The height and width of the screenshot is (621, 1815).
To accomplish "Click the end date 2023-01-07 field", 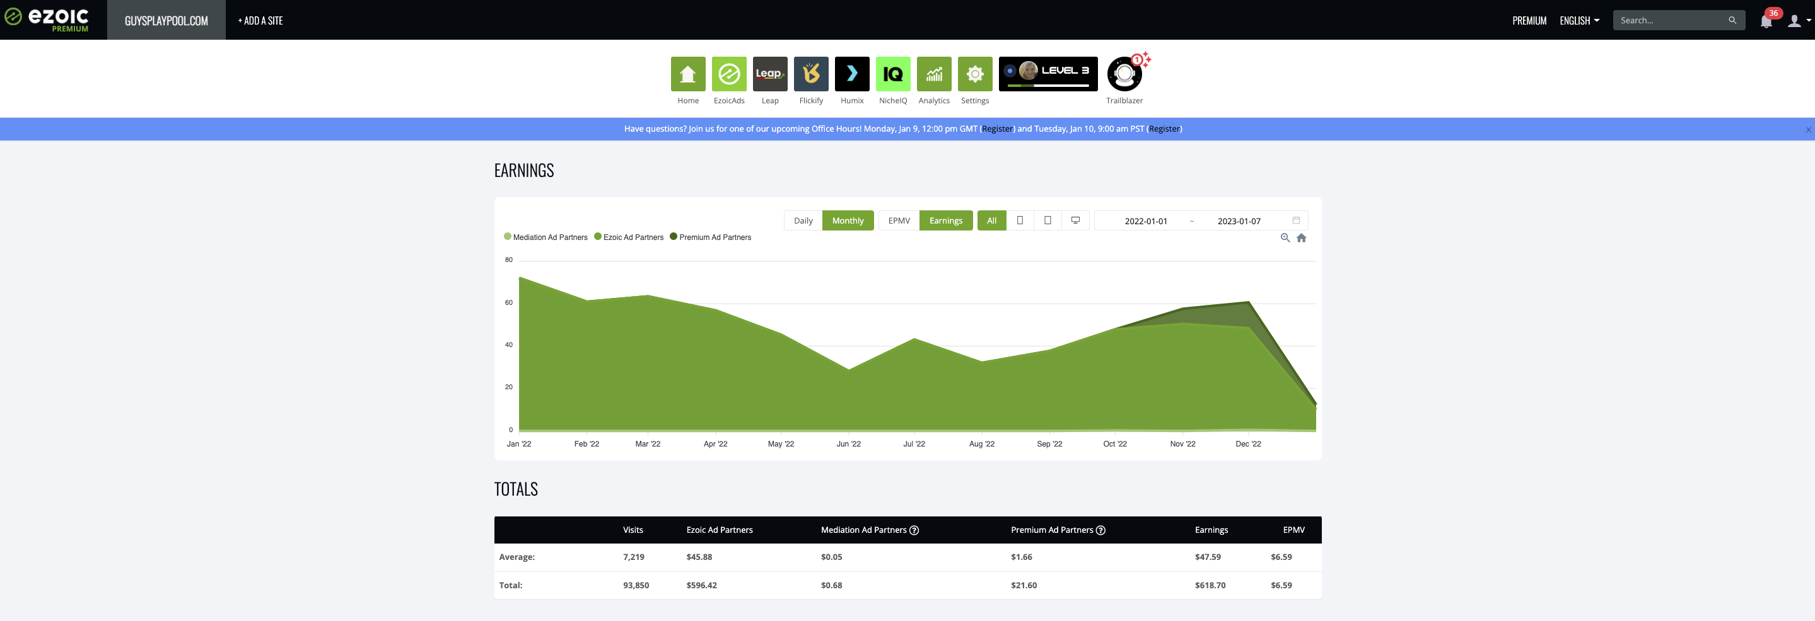I will click(x=1239, y=221).
